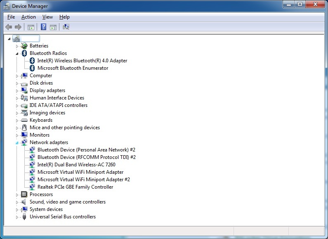Expand the Display adapters category

(17, 91)
